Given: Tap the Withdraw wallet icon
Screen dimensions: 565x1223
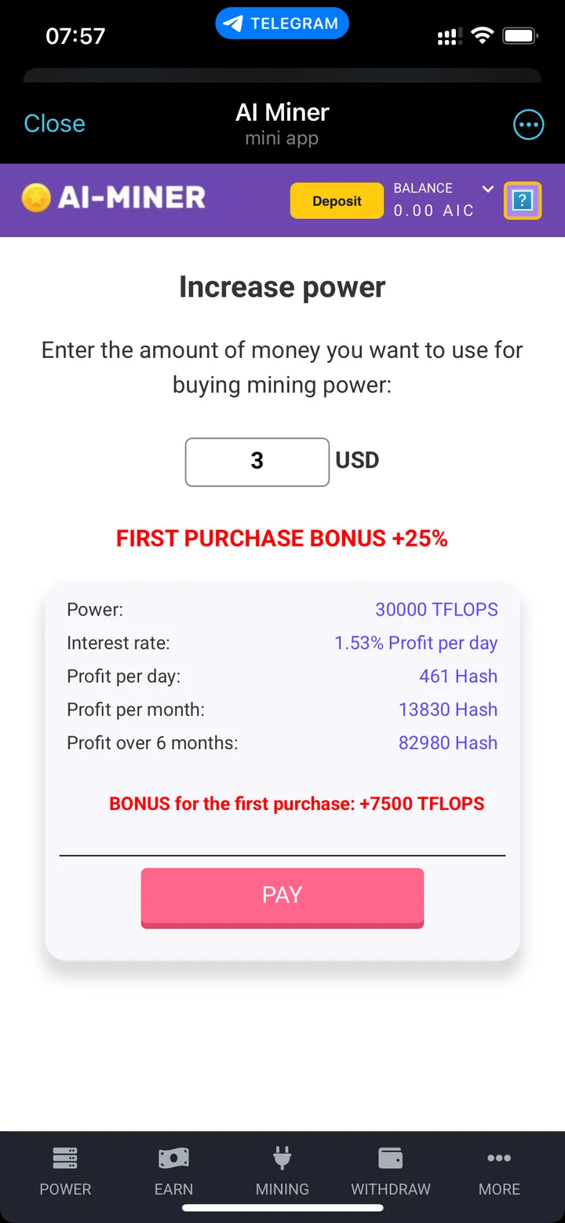Looking at the screenshot, I should click(390, 1159).
